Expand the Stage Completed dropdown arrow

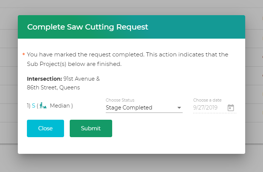tap(179, 108)
